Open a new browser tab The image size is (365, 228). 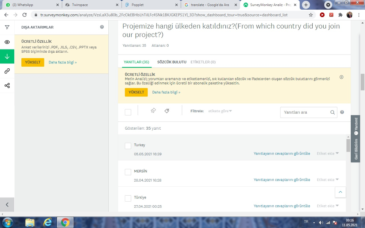(306, 5)
